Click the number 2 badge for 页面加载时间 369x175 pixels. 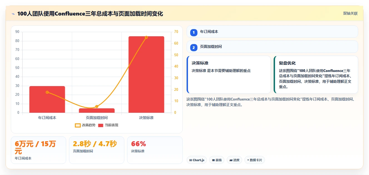[x=194, y=48]
